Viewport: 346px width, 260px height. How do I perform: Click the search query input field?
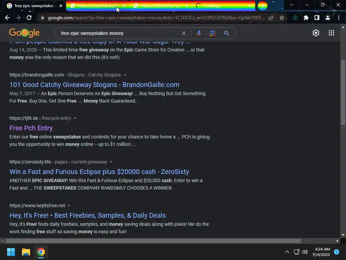pyautogui.click(x=119, y=33)
